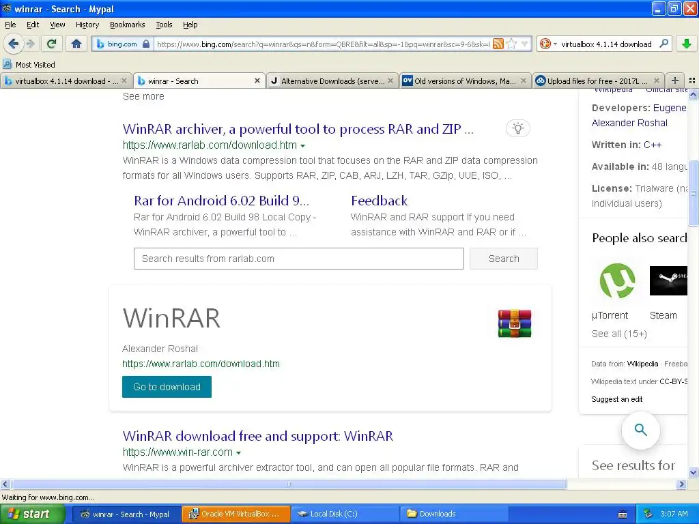Image resolution: width=699 pixels, height=524 pixels.
Task: Open the View menu
Action: pos(57,25)
